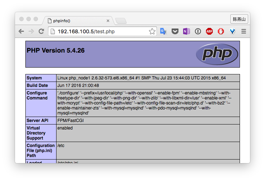Bookmark this page with the star icon
Image resolution: width=265 pixels, height=181 pixels.
pos(152,31)
